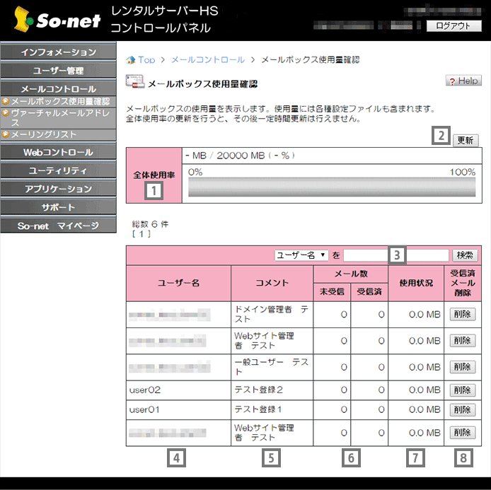Click bullet icon beside ヴァーチャルメールアドレス

[6, 113]
